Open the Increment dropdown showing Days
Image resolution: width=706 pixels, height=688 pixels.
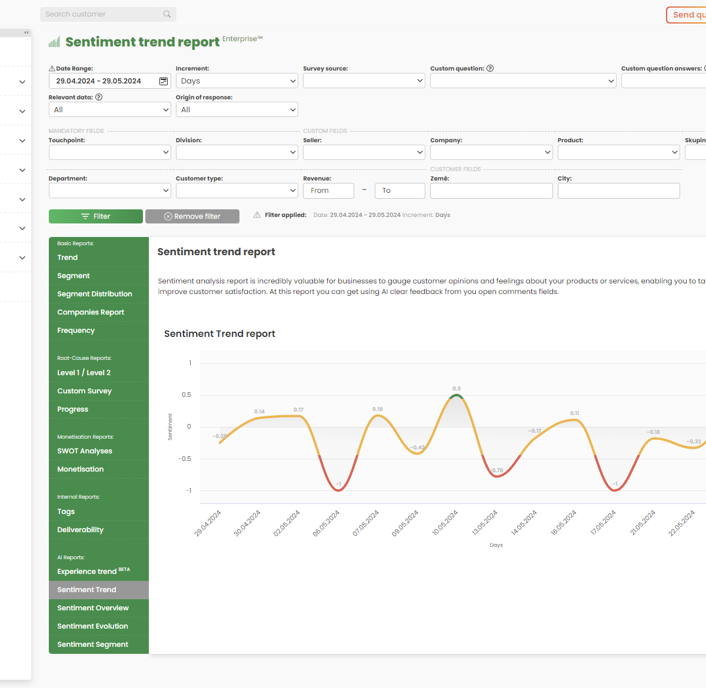(x=237, y=81)
